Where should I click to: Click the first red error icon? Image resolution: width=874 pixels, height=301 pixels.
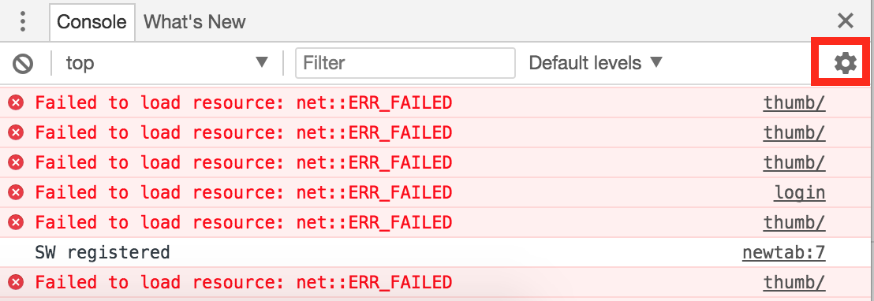16,102
